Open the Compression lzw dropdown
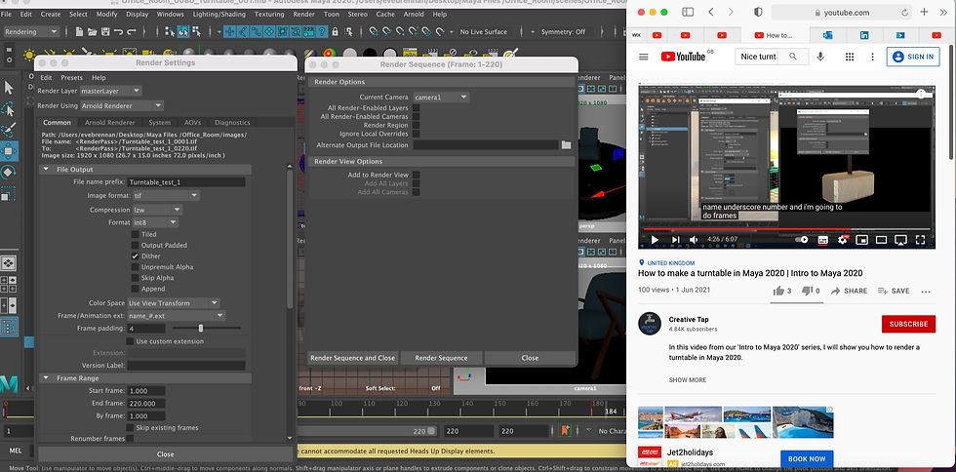The image size is (956, 472). tap(157, 210)
